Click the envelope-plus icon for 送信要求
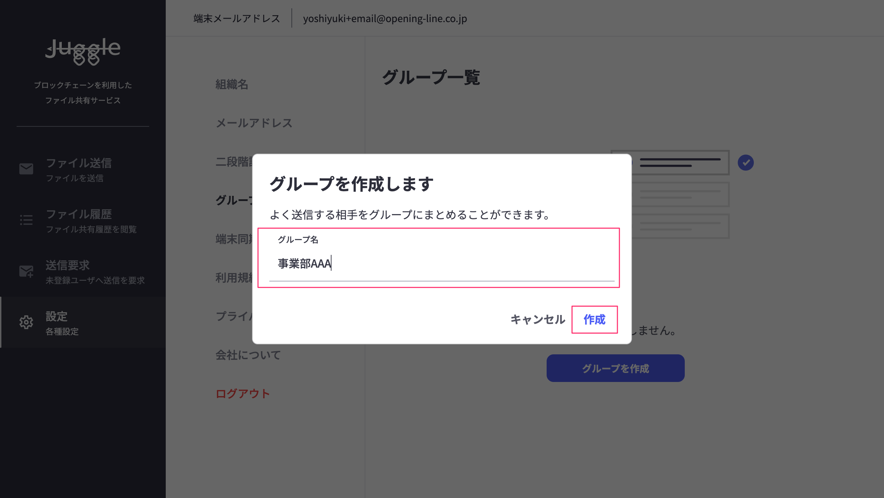Image resolution: width=884 pixels, height=498 pixels. 26,271
